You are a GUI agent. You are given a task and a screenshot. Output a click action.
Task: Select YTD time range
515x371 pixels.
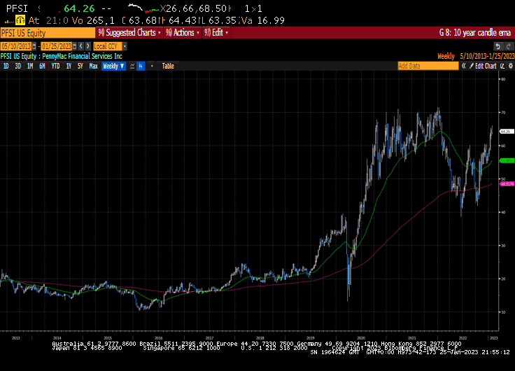(55, 66)
